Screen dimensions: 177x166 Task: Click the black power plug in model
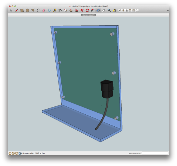(x=107, y=89)
